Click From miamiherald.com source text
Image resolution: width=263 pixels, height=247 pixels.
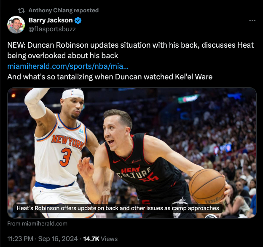click(37, 224)
